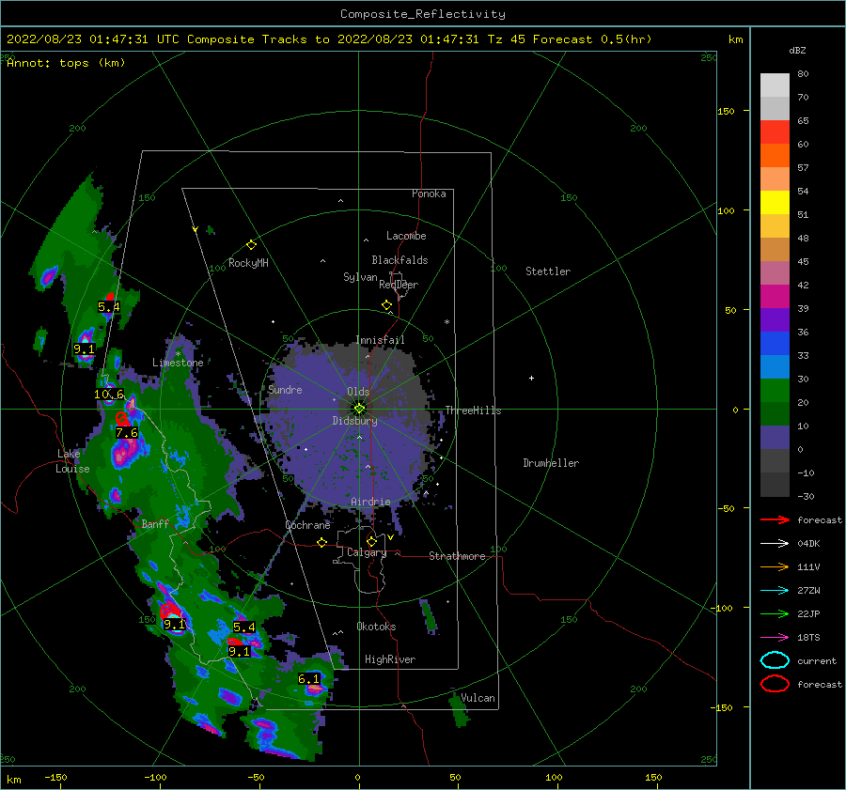Click the Drumheller town label
The image size is (846, 790).
point(551,463)
